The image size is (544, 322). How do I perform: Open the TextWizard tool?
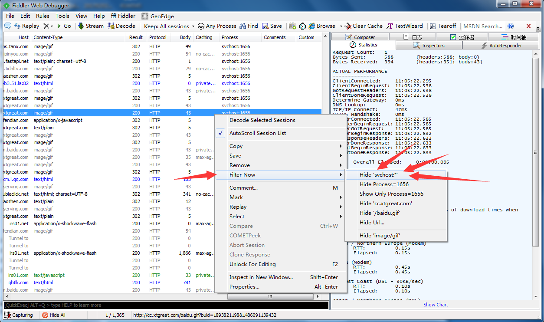click(x=405, y=26)
